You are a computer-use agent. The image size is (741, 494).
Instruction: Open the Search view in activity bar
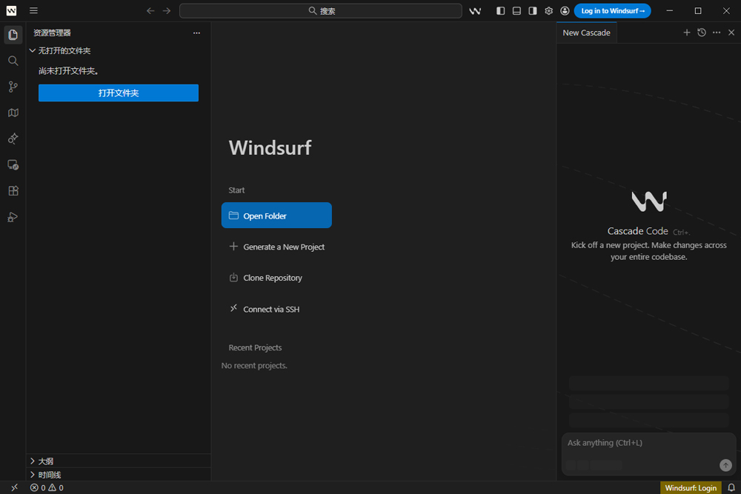(x=13, y=61)
